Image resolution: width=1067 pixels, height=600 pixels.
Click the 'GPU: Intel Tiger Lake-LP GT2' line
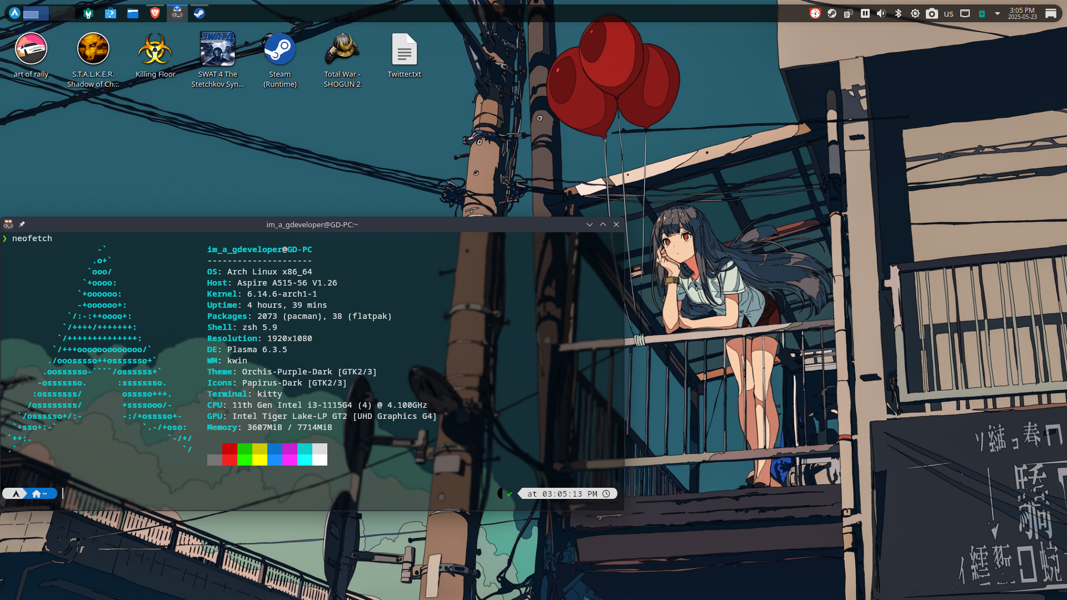tap(322, 416)
